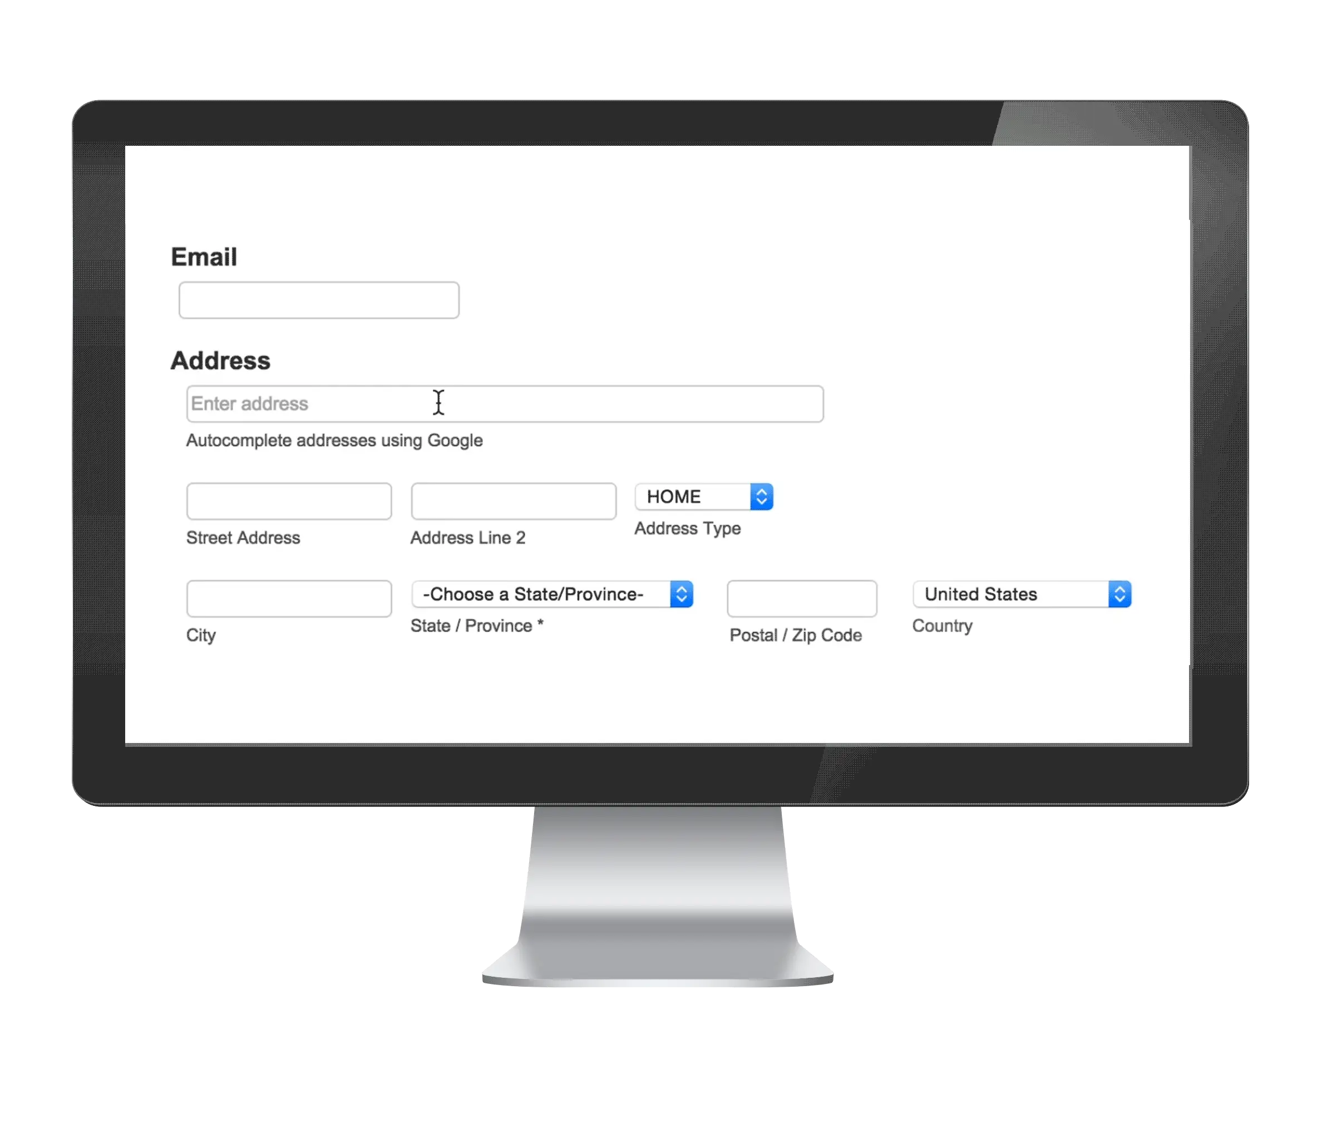
Task: Select HOME from Address Type picker
Action: [x=702, y=495]
